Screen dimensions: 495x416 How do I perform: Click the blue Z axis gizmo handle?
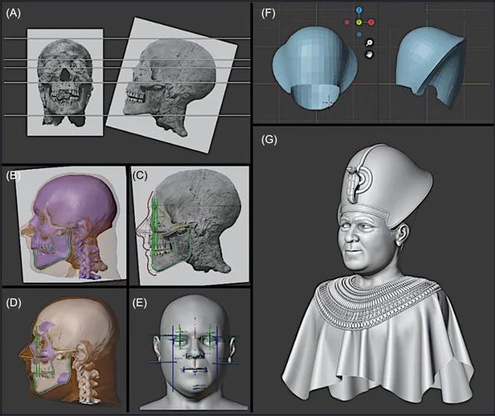click(359, 10)
